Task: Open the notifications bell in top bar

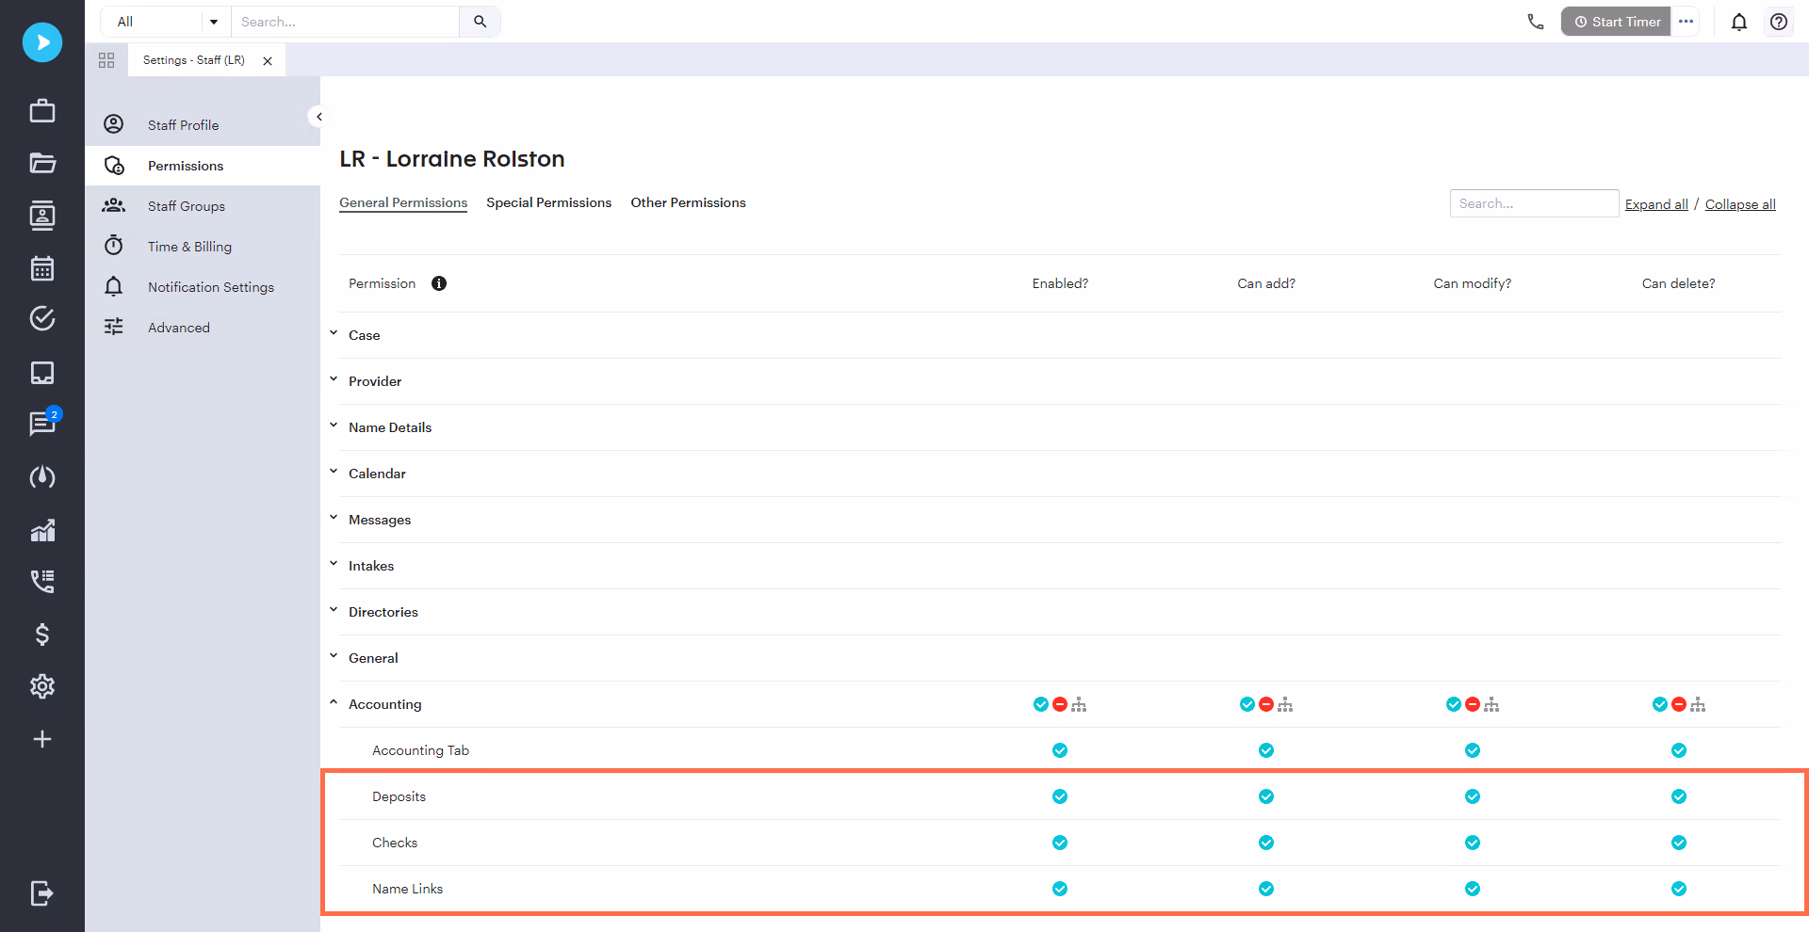Action: 1739,22
